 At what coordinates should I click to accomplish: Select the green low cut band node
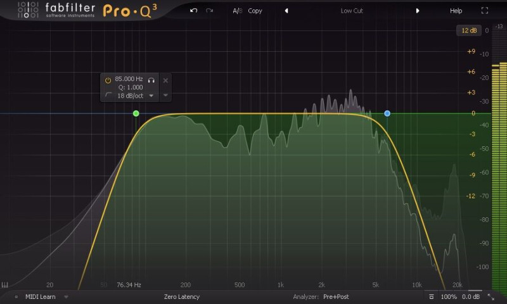point(136,113)
